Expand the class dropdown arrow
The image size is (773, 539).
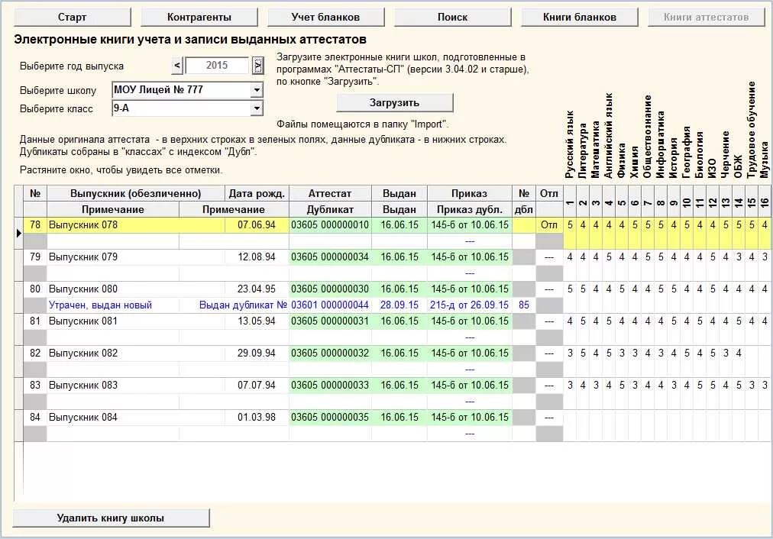[257, 108]
